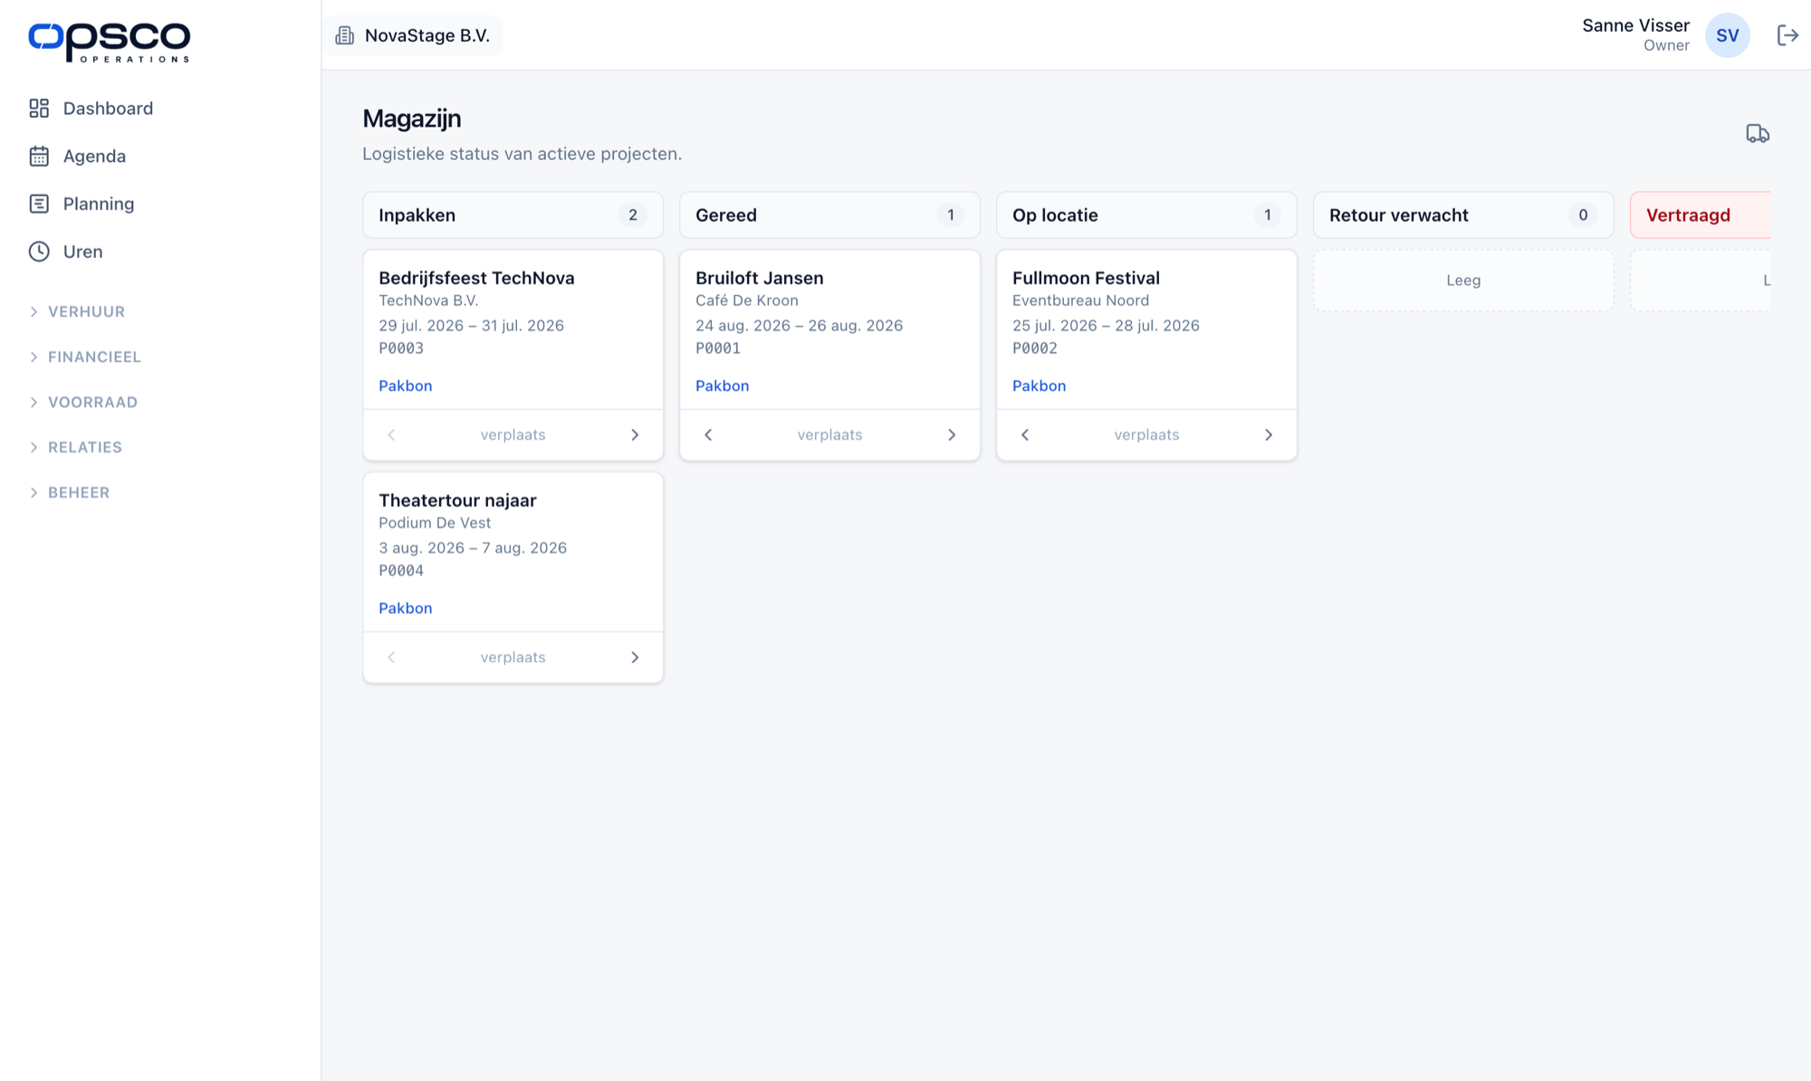This screenshot has height=1081, width=1811.
Task: Move Bedrijfsfeest TechNova to previous column
Action: point(391,435)
